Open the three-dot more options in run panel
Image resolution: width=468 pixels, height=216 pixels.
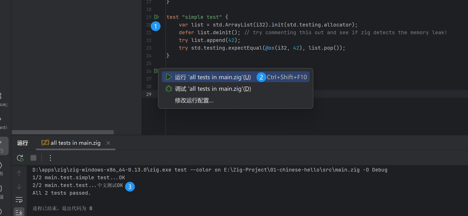coord(50,158)
